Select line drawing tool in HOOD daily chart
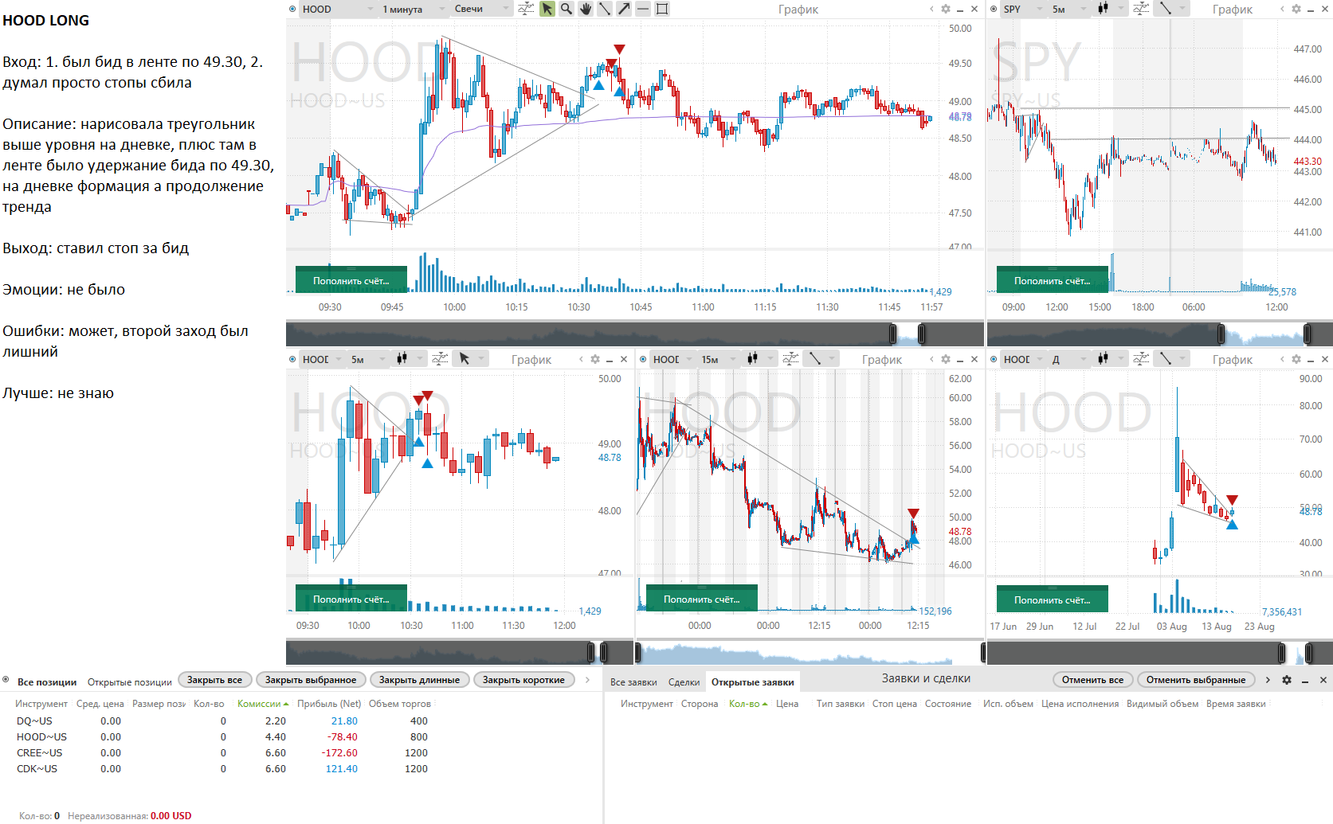Screen dimensions: 1333x824 tap(1165, 359)
